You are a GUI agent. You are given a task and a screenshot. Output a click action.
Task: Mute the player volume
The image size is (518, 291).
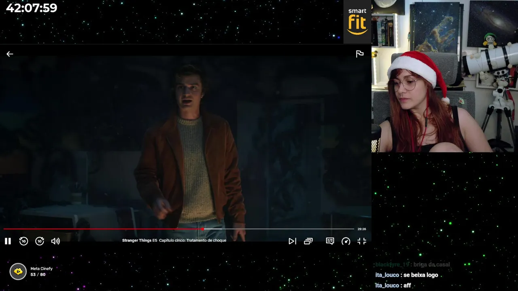tap(55, 241)
